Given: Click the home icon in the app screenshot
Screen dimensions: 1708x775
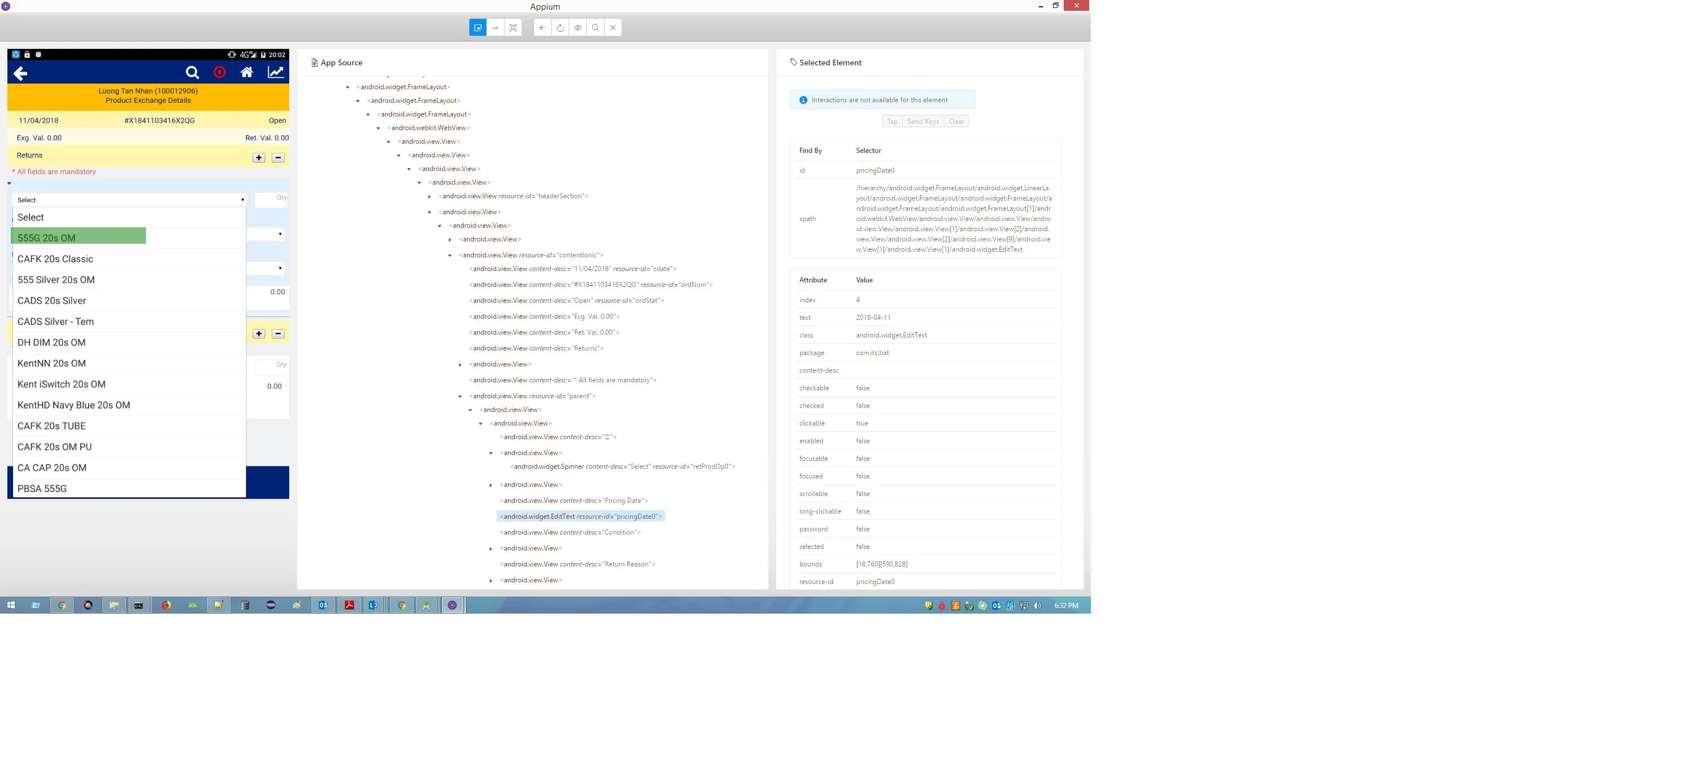Looking at the screenshot, I should (247, 72).
